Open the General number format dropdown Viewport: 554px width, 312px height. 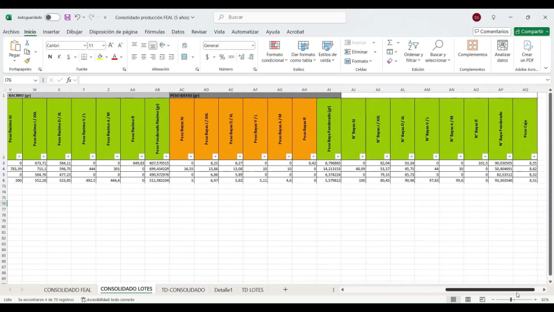(x=252, y=45)
